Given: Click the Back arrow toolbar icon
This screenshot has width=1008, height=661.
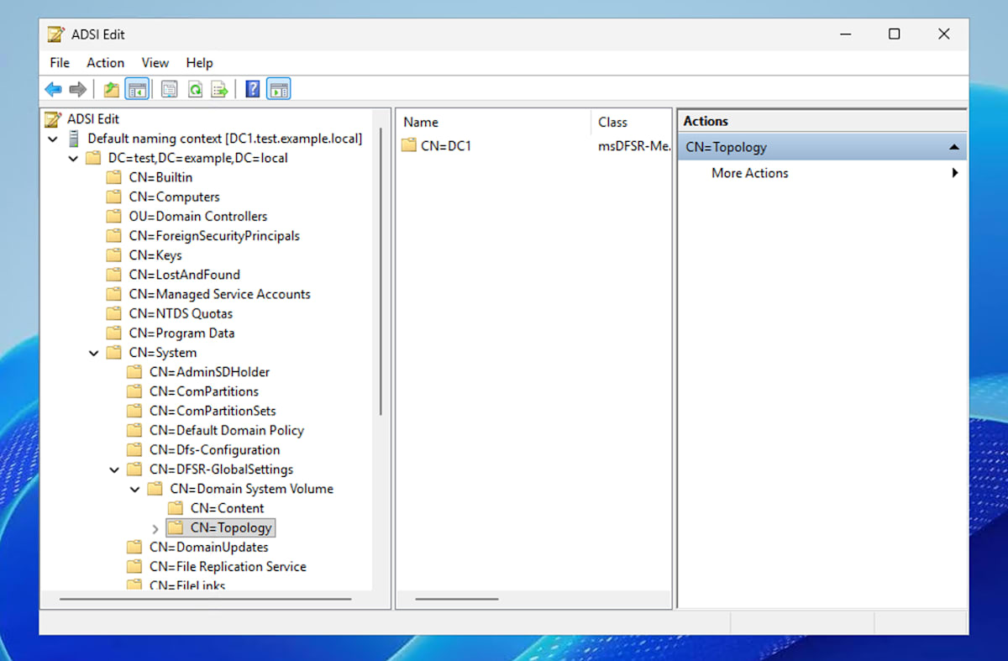Looking at the screenshot, I should tap(53, 89).
